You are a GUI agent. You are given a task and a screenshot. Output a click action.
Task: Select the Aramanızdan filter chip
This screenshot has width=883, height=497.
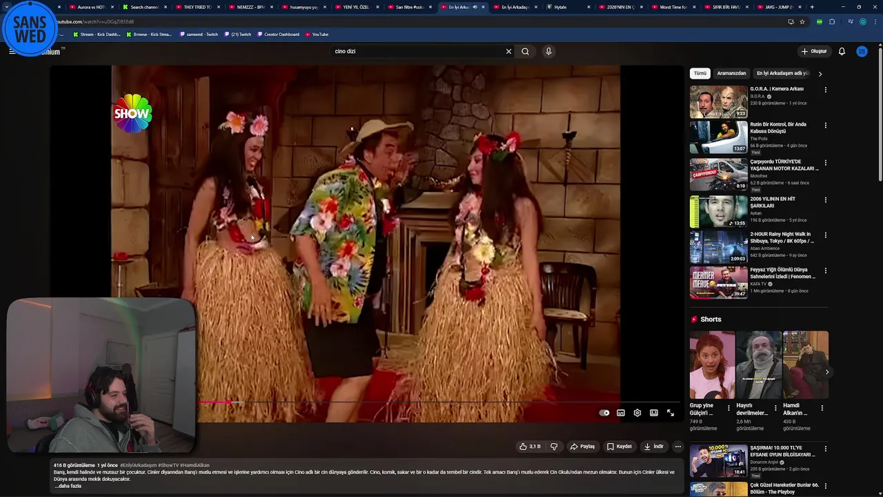(x=731, y=73)
